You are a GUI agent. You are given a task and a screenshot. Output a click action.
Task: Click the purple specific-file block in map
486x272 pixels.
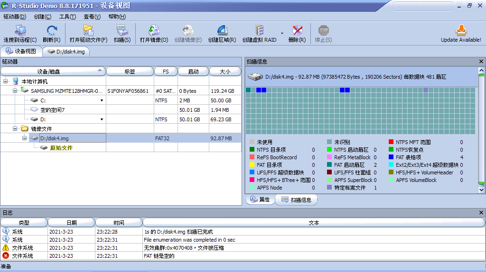click(426, 90)
